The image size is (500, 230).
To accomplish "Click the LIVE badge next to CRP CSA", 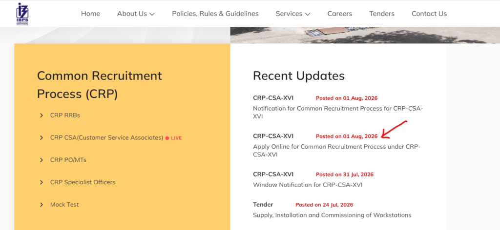I will pyautogui.click(x=173, y=138).
